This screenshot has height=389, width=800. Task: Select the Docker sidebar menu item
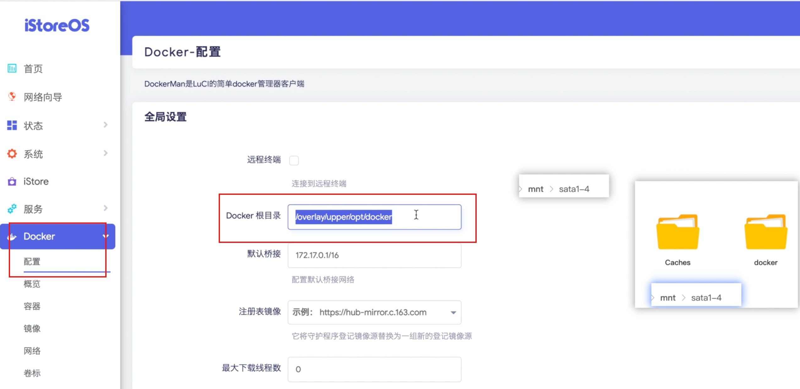[58, 237]
